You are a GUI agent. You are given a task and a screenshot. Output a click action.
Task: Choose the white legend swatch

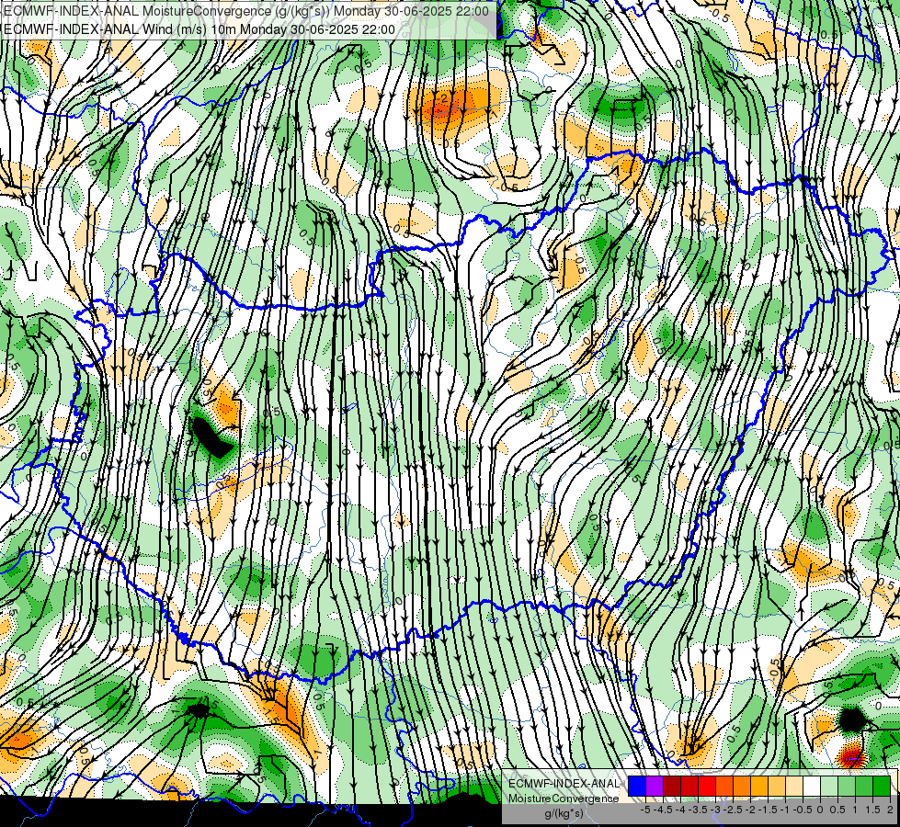[812, 787]
